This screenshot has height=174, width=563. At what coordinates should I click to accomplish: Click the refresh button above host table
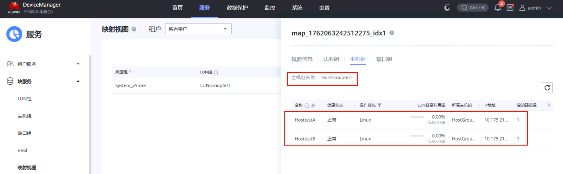pos(547,88)
